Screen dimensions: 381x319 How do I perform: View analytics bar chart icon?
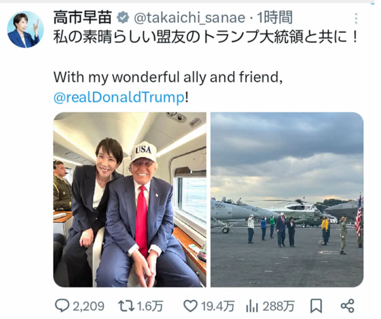(x=252, y=306)
